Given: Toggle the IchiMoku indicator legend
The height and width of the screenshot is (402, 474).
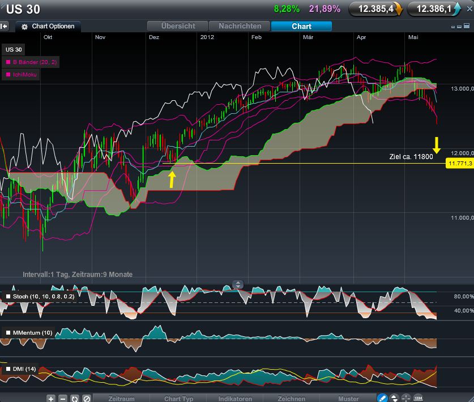Looking at the screenshot, I should pos(21,75).
